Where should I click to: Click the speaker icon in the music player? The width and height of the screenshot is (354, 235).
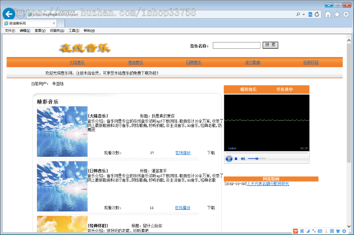tap(243, 158)
